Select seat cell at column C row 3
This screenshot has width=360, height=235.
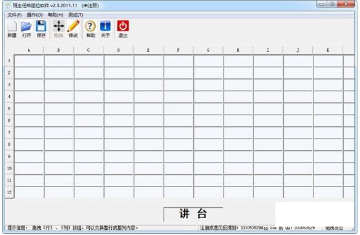click(89, 85)
